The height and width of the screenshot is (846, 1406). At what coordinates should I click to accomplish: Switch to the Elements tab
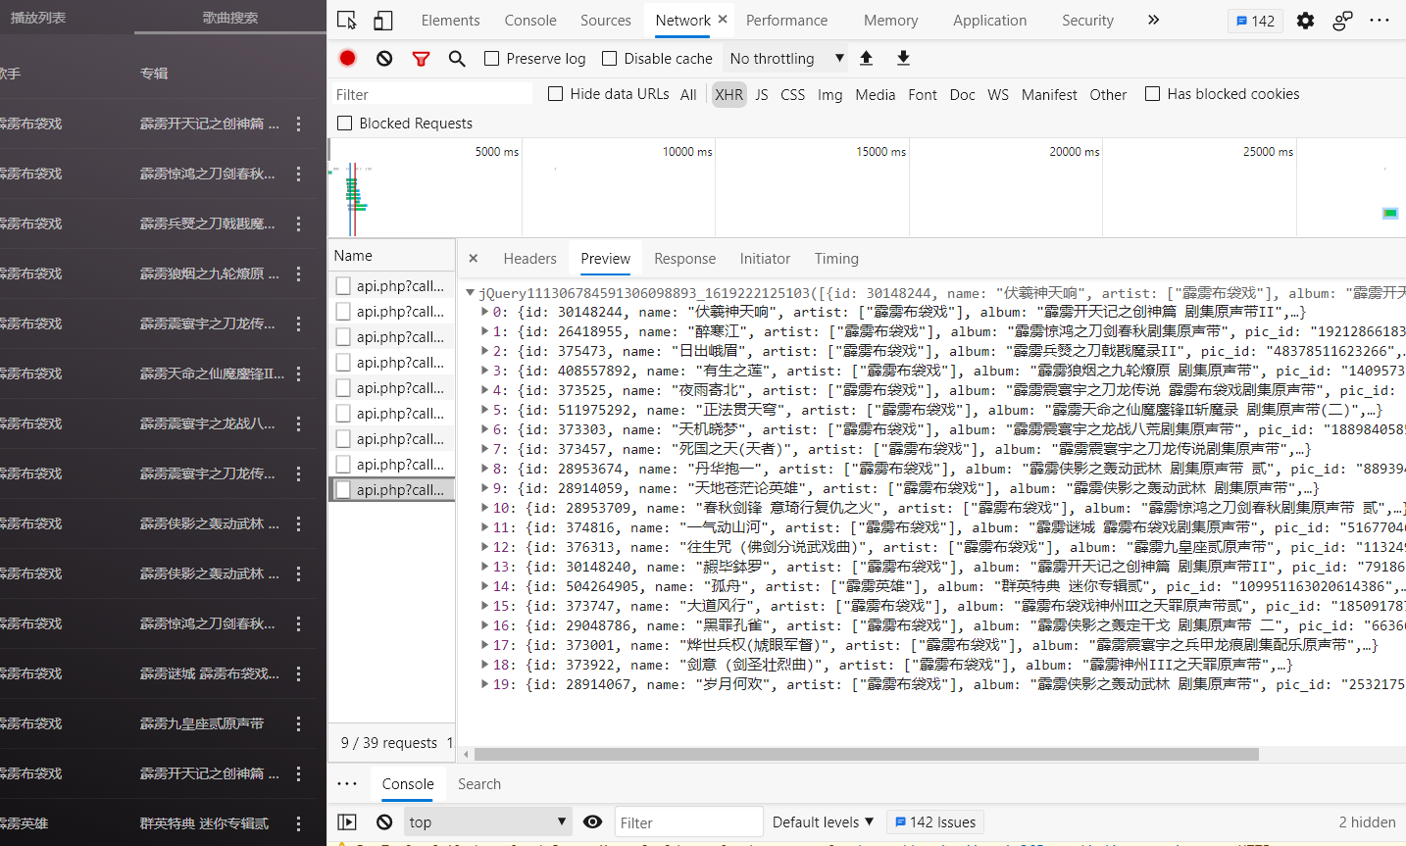point(450,20)
